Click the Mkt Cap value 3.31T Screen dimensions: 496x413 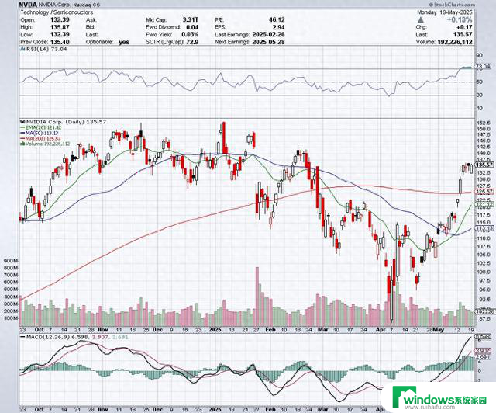click(191, 19)
